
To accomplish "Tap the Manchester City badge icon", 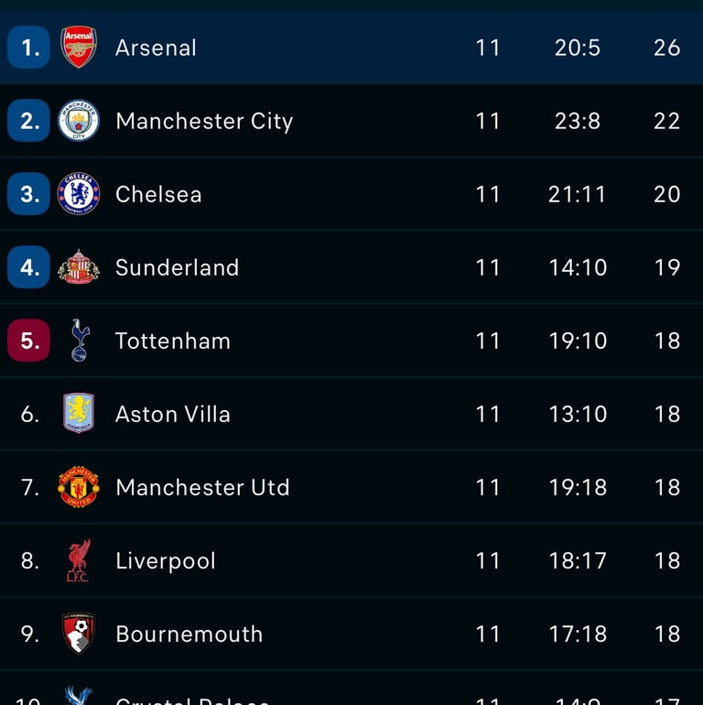I will click(x=79, y=121).
